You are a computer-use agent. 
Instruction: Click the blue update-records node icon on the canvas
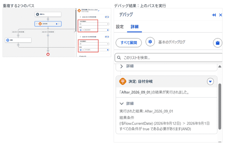8,40
